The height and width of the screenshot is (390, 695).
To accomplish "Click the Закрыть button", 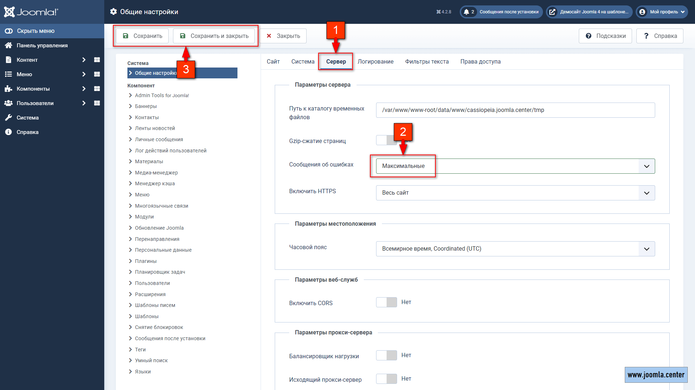I will click(x=283, y=36).
